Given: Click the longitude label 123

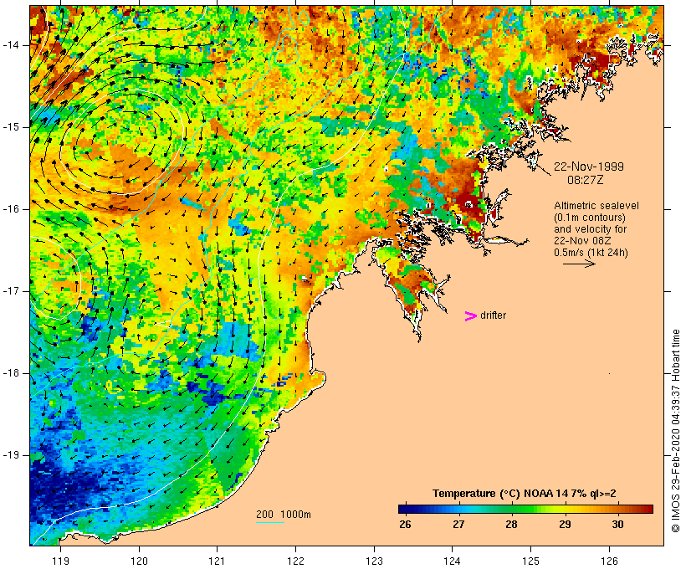Looking at the screenshot, I should click(374, 561).
